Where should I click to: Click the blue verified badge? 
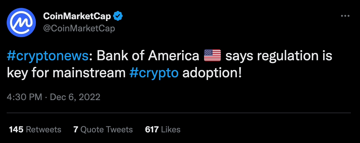point(117,16)
